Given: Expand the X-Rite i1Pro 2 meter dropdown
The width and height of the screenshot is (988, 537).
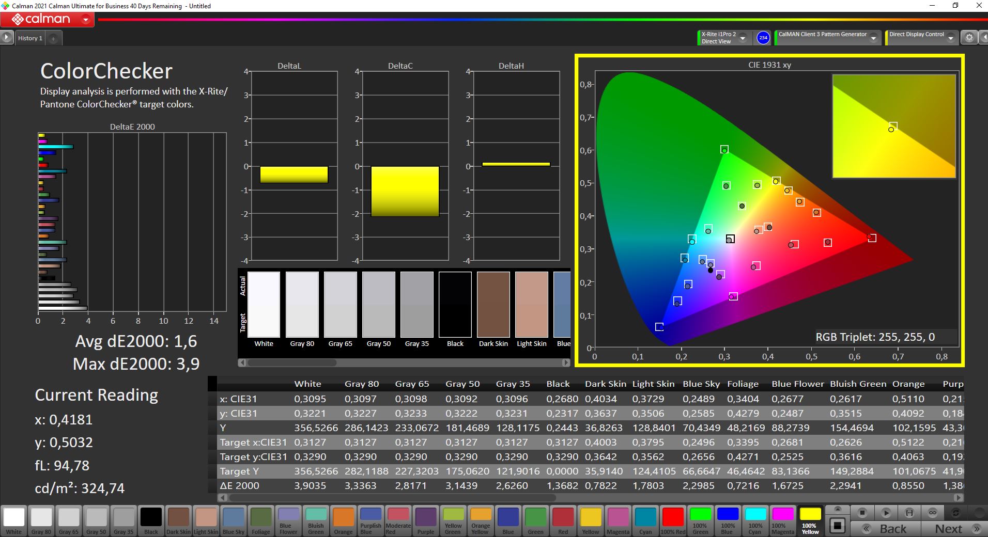Looking at the screenshot, I should click(x=743, y=38).
